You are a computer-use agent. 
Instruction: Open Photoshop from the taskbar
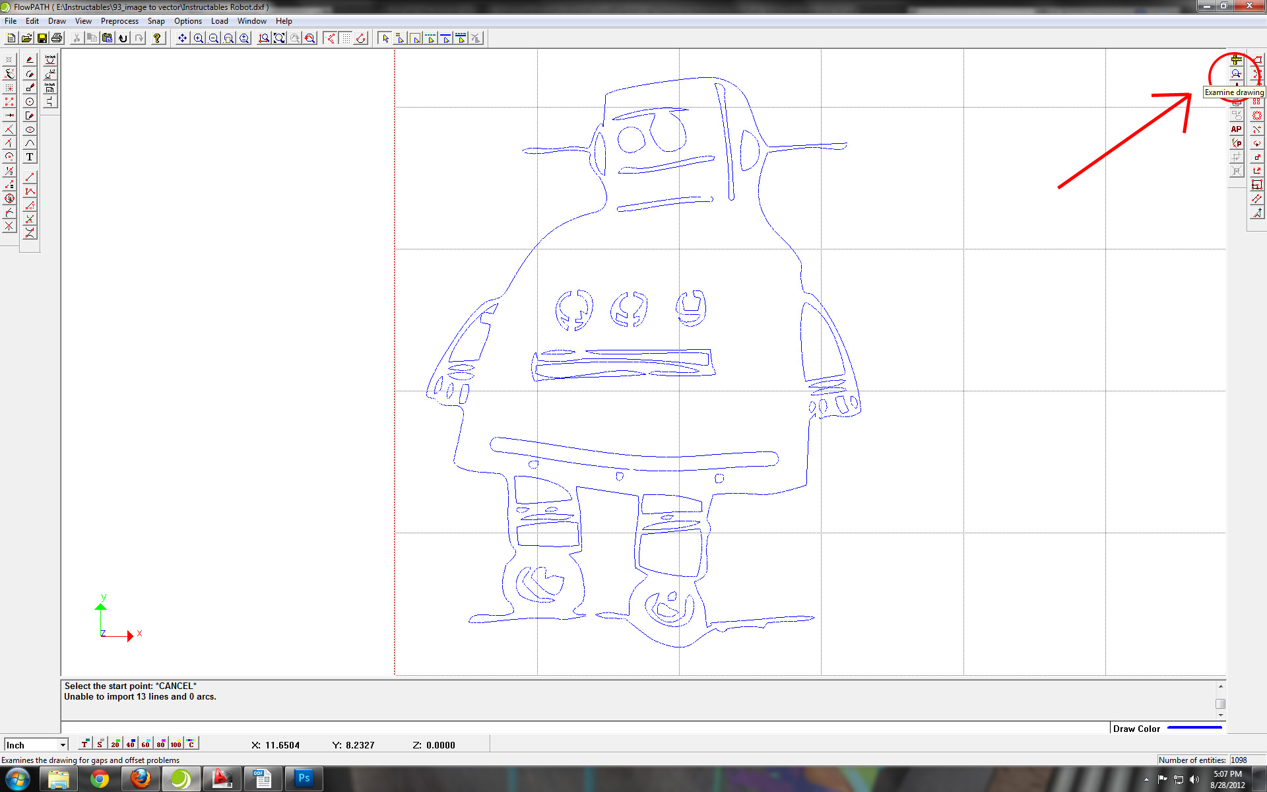coord(304,779)
